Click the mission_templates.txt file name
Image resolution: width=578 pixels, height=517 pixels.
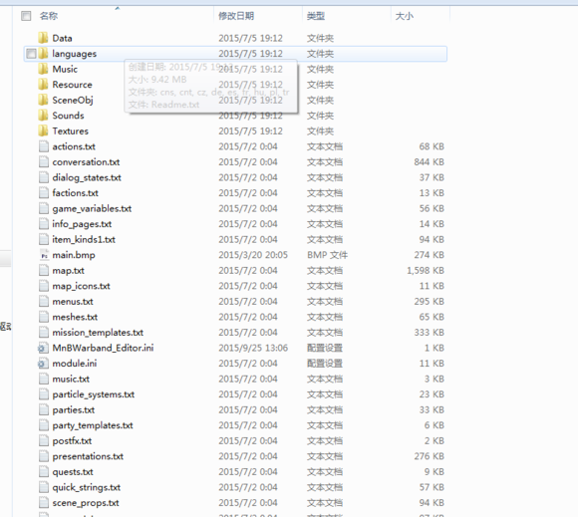tap(98, 333)
